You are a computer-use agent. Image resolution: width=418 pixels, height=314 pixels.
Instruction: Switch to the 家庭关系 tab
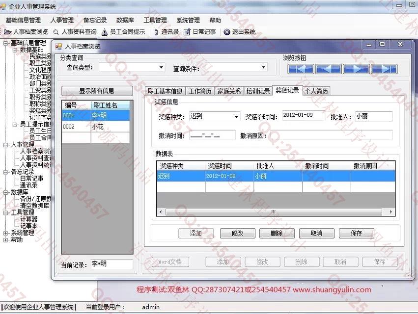(x=229, y=91)
